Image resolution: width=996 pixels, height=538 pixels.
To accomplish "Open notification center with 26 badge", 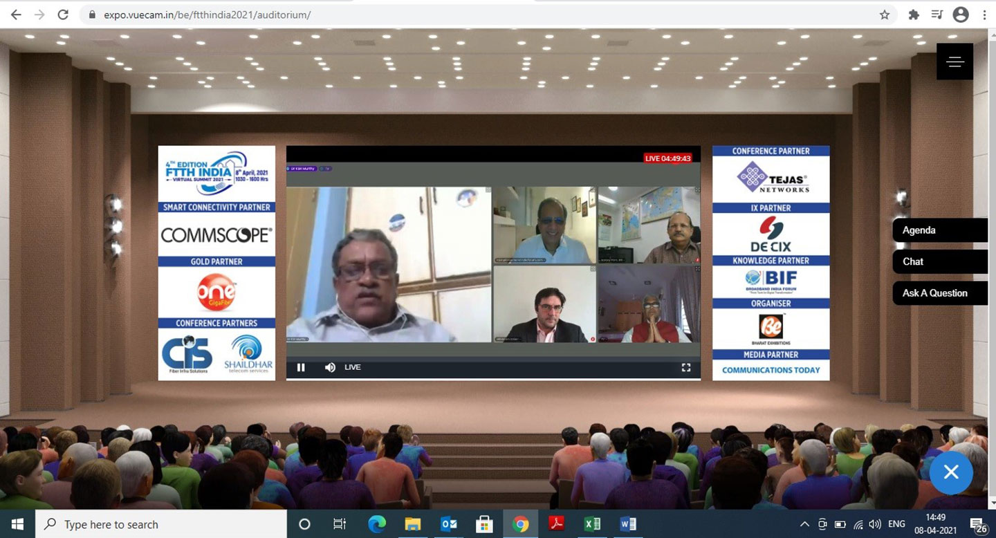I will 977,526.
